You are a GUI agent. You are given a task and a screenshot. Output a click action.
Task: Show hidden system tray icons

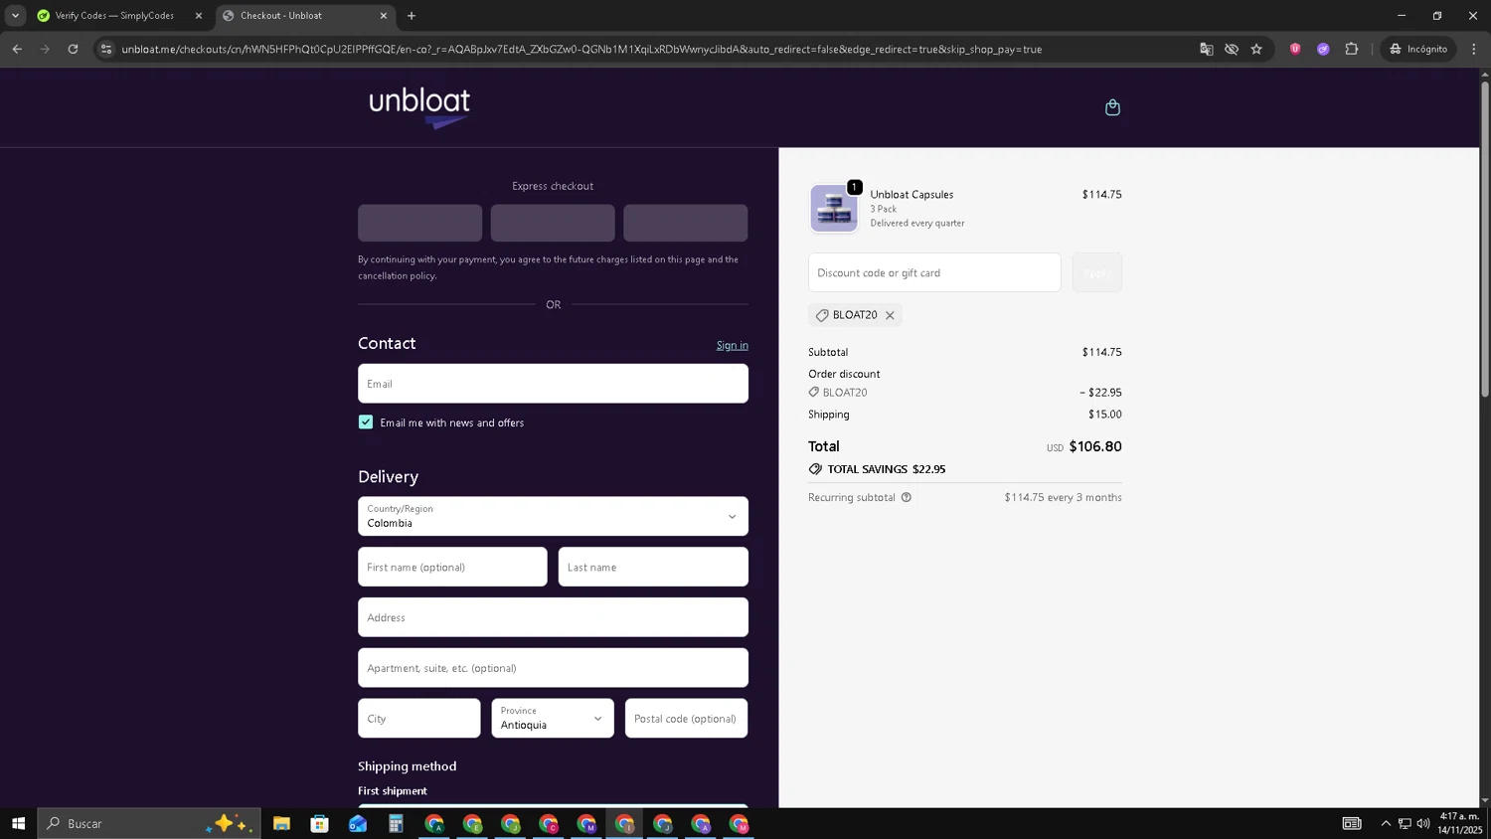(x=1386, y=823)
